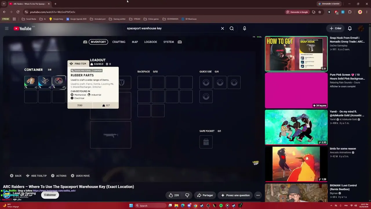Open the Snap Hook From Ermal thumbnail
Image resolution: width=371 pixels, height=209 pixels.
pyautogui.click(x=296, y=54)
